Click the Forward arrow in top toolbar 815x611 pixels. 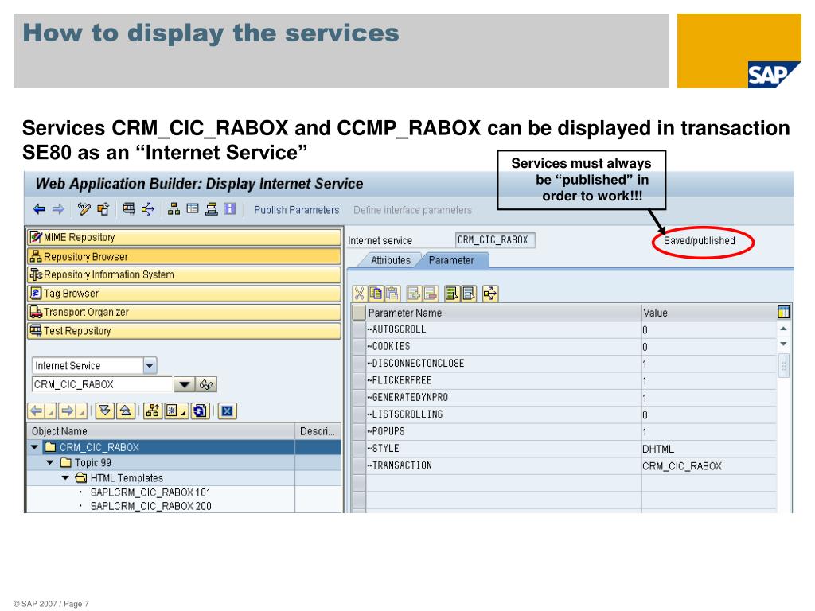click(x=58, y=209)
